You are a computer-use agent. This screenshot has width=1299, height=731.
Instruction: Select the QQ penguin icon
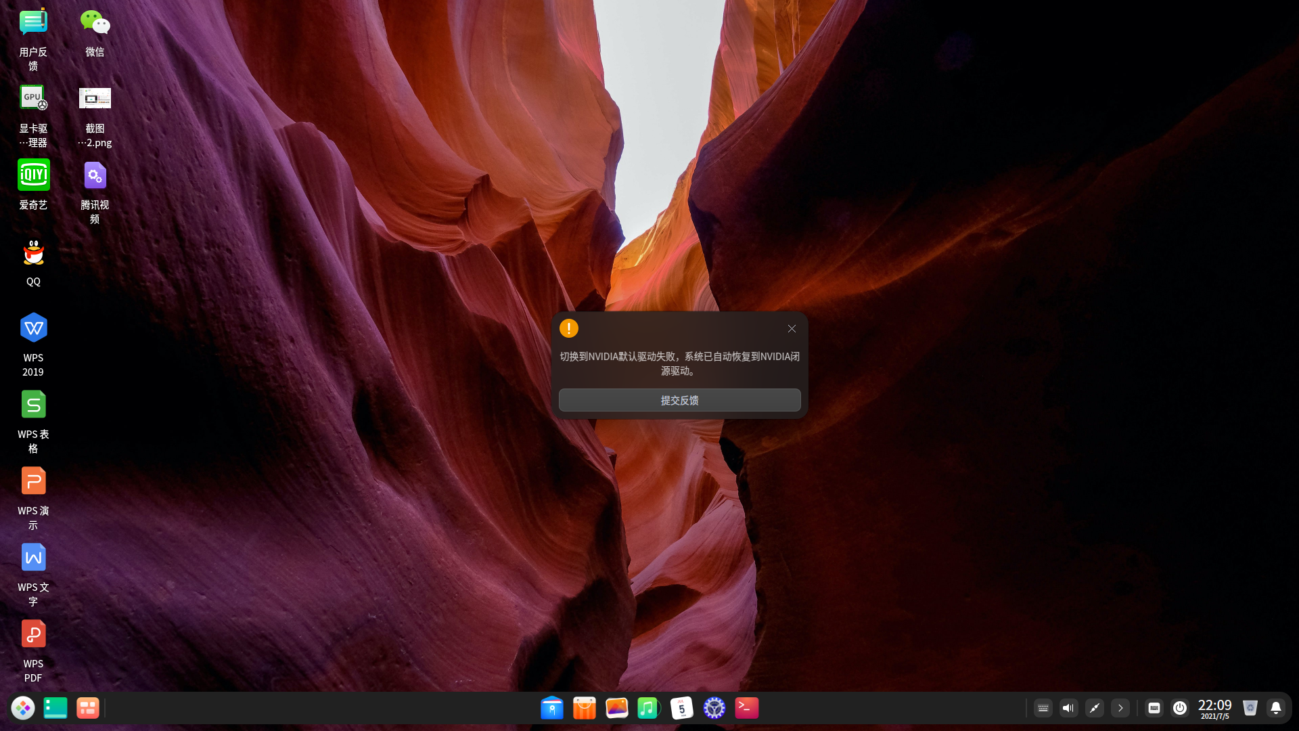(33, 253)
